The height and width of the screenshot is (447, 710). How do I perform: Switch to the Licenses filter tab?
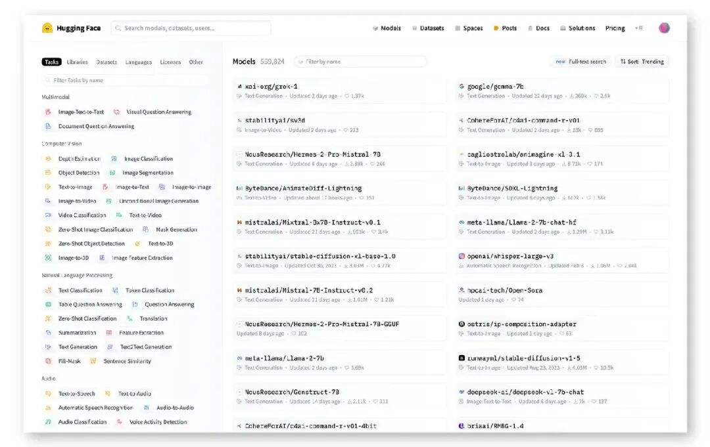coord(170,62)
